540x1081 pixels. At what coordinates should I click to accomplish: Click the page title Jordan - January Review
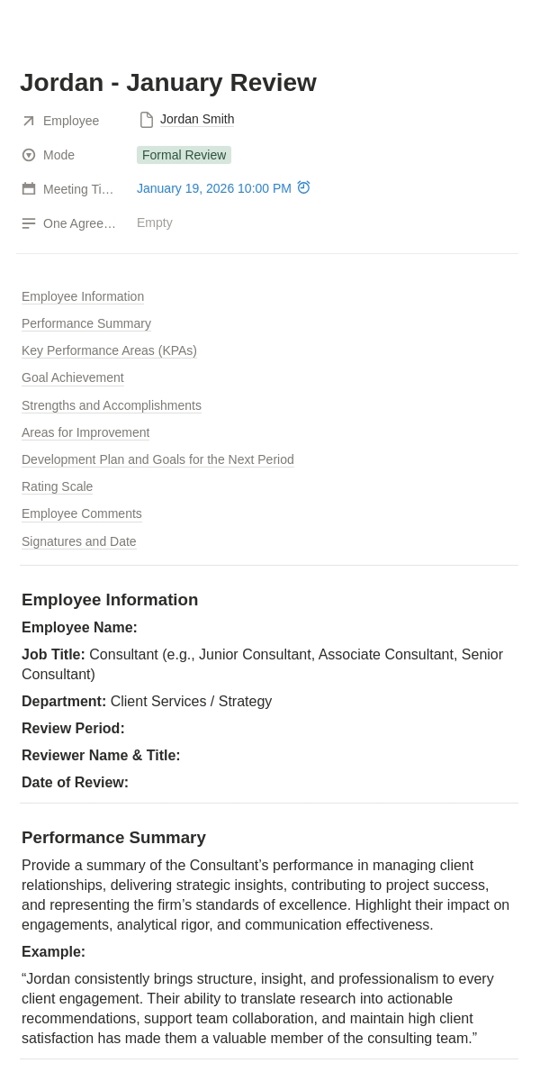[168, 83]
